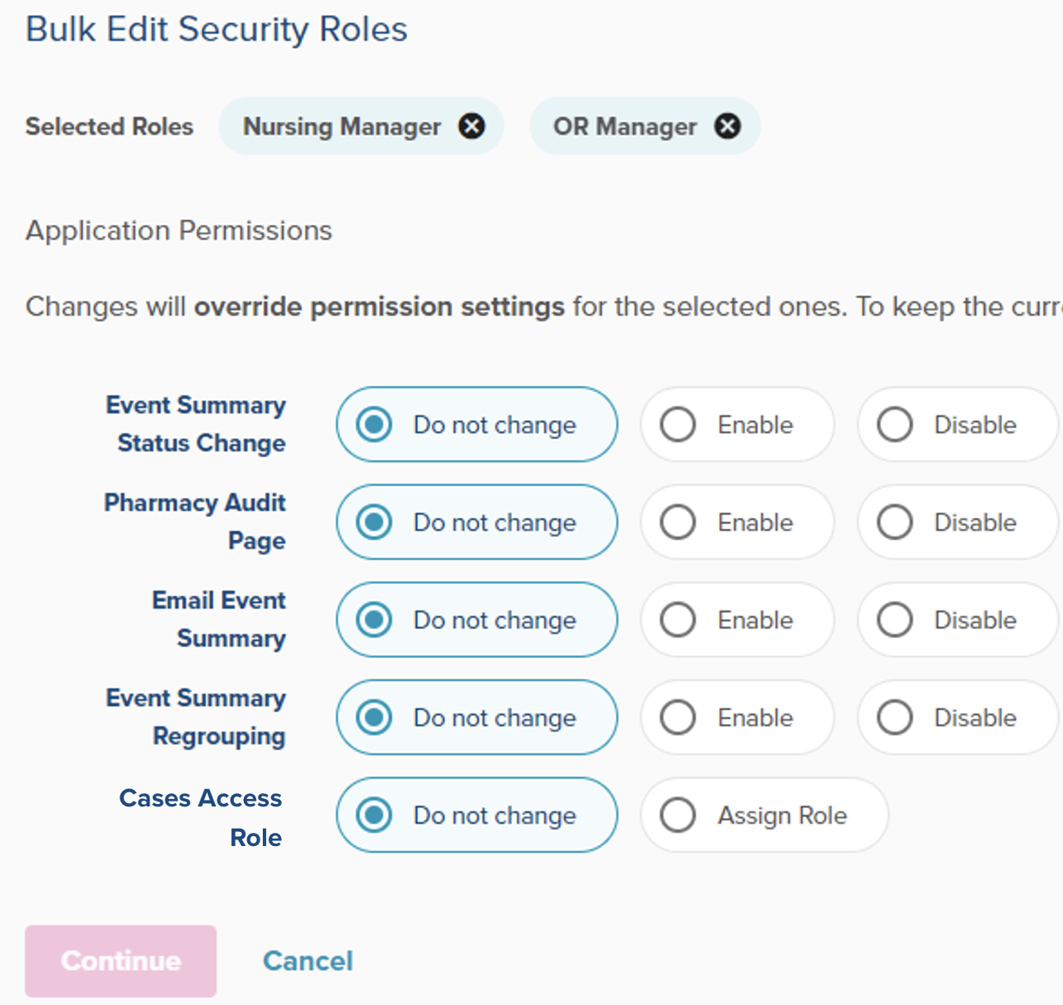Choose Do not change for Cases Access Role
Screen dimensions: 1063x1005
477,816
